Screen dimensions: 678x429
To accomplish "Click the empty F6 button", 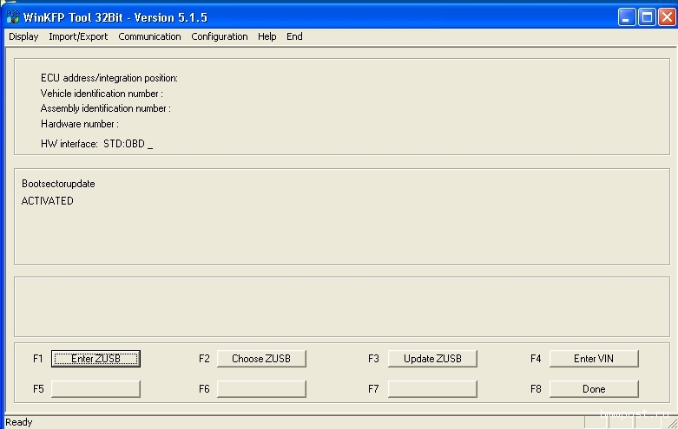I will click(x=261, y=389).
